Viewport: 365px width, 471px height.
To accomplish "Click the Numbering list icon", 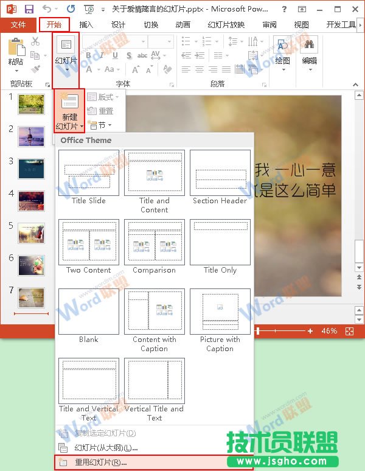I will tap(206, 41).
